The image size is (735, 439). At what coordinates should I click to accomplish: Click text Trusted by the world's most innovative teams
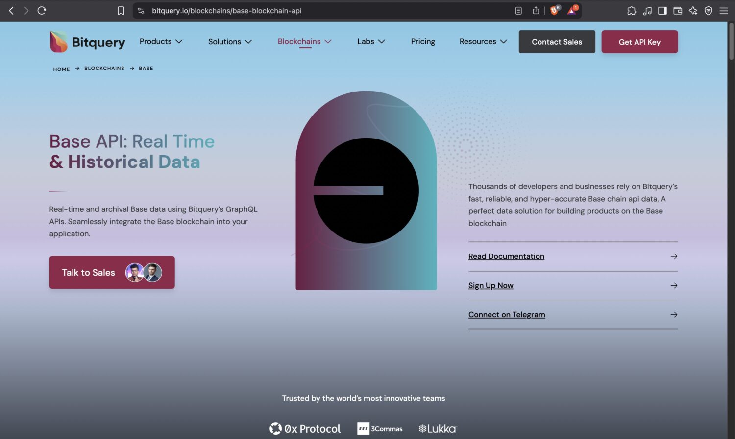(x=364, y=398)
